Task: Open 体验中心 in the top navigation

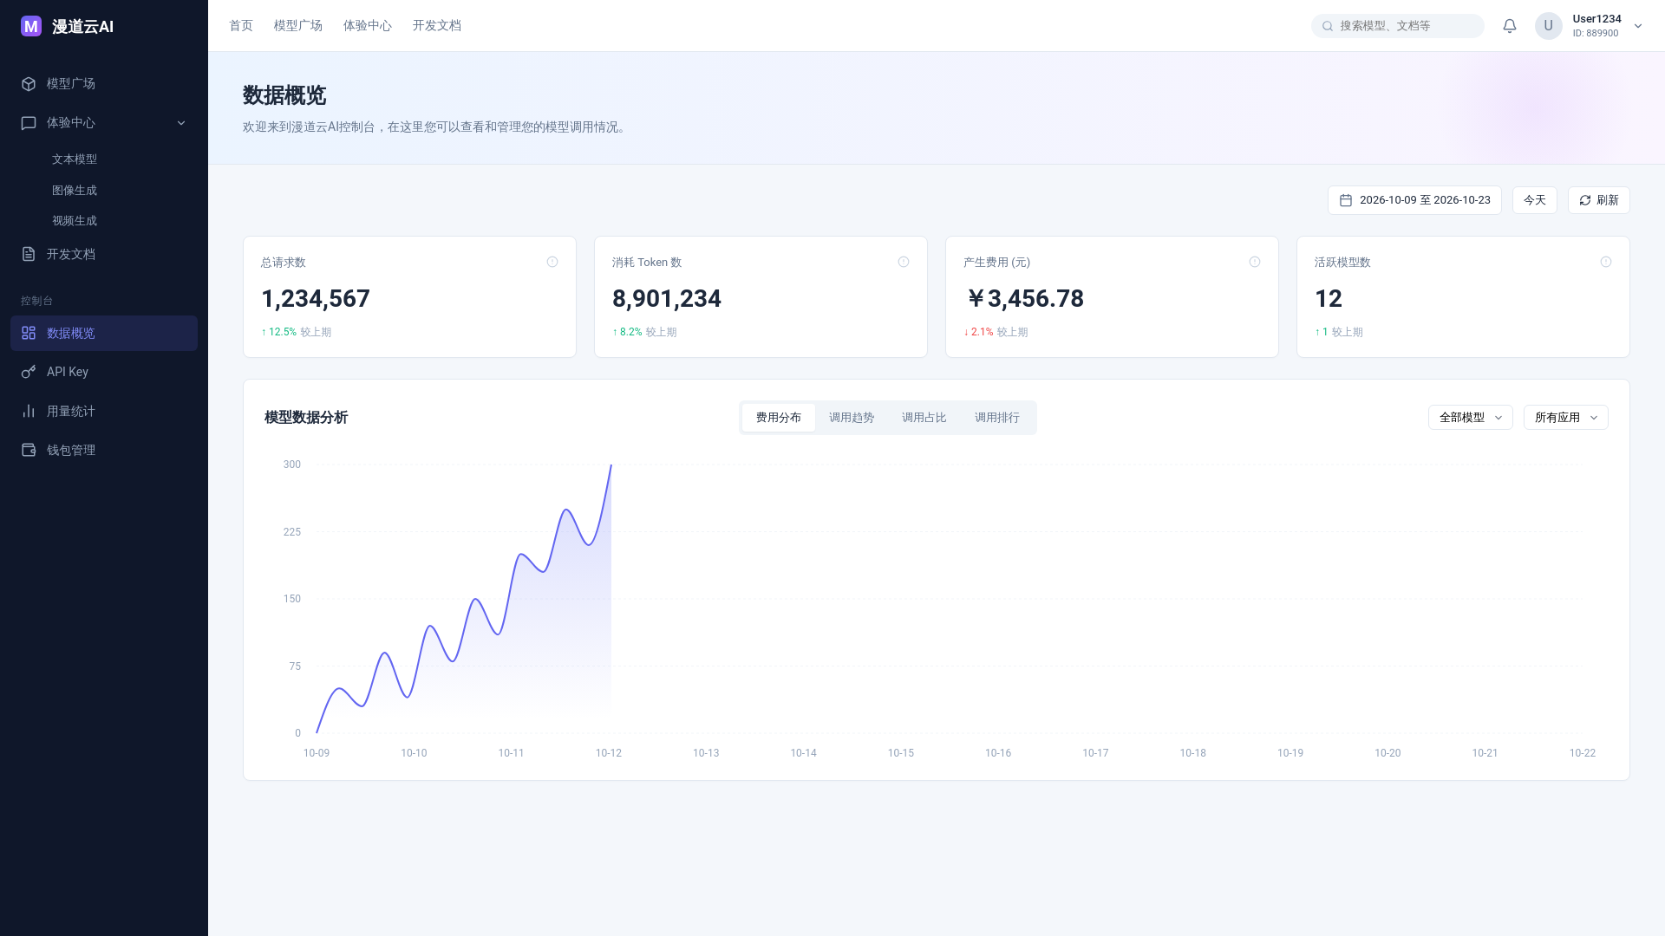Action: point(368,26)
